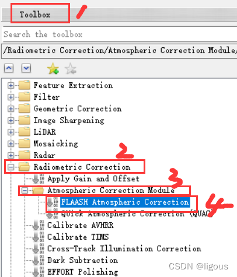Collapse the Atmospheric Correction Module node
This screenshot has height=277, width=237.
pyautogui.click(x=25, y=190)
